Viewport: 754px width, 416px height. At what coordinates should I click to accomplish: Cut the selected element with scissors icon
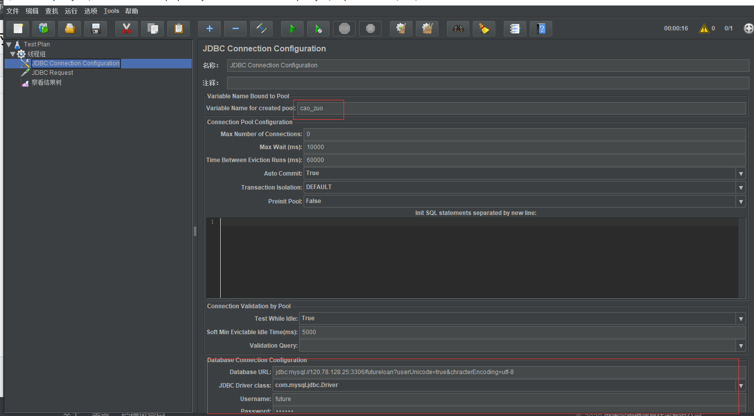pos(127,28)
